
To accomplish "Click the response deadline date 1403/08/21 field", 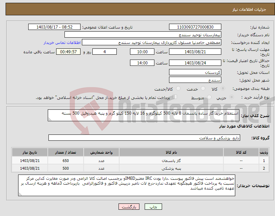I will [195, 52].
